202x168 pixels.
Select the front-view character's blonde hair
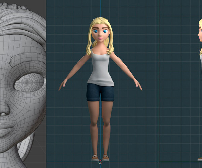pyautogui.click(x=100, y=36)
